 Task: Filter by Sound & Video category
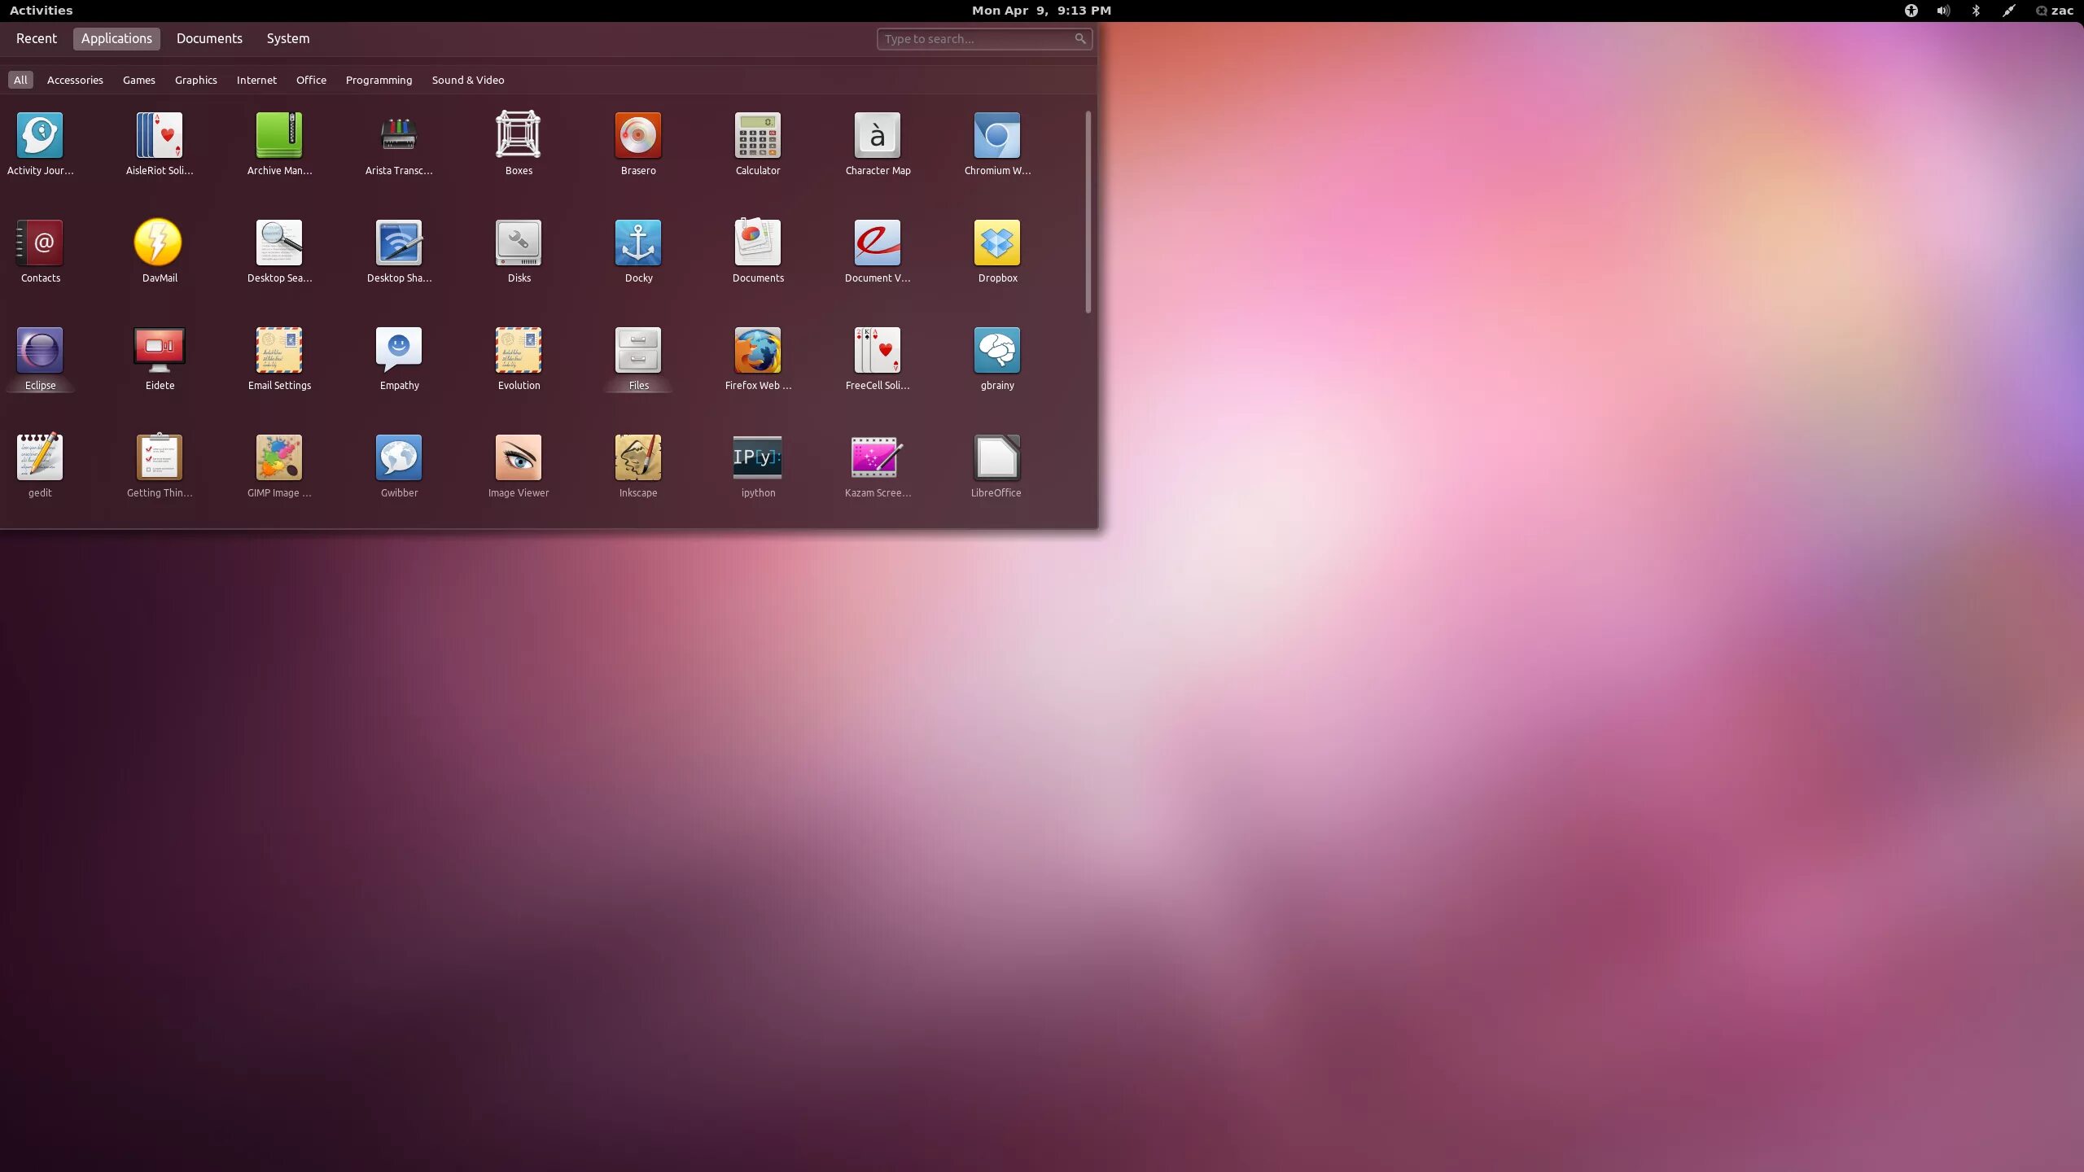pyautogui.click(x=467, y=80)
